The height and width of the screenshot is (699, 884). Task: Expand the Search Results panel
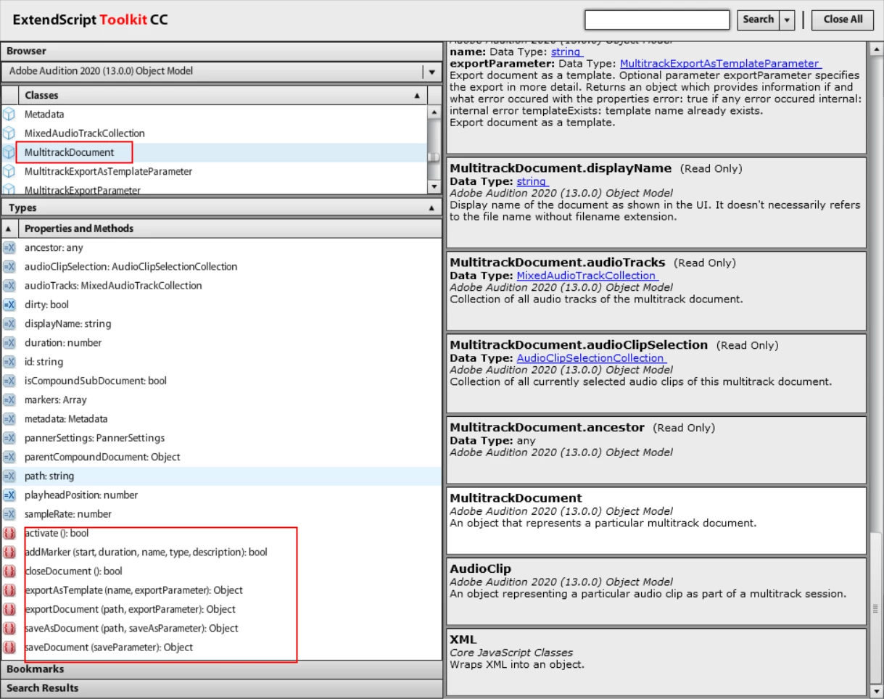pyautogui.click(x=220, y=688)
